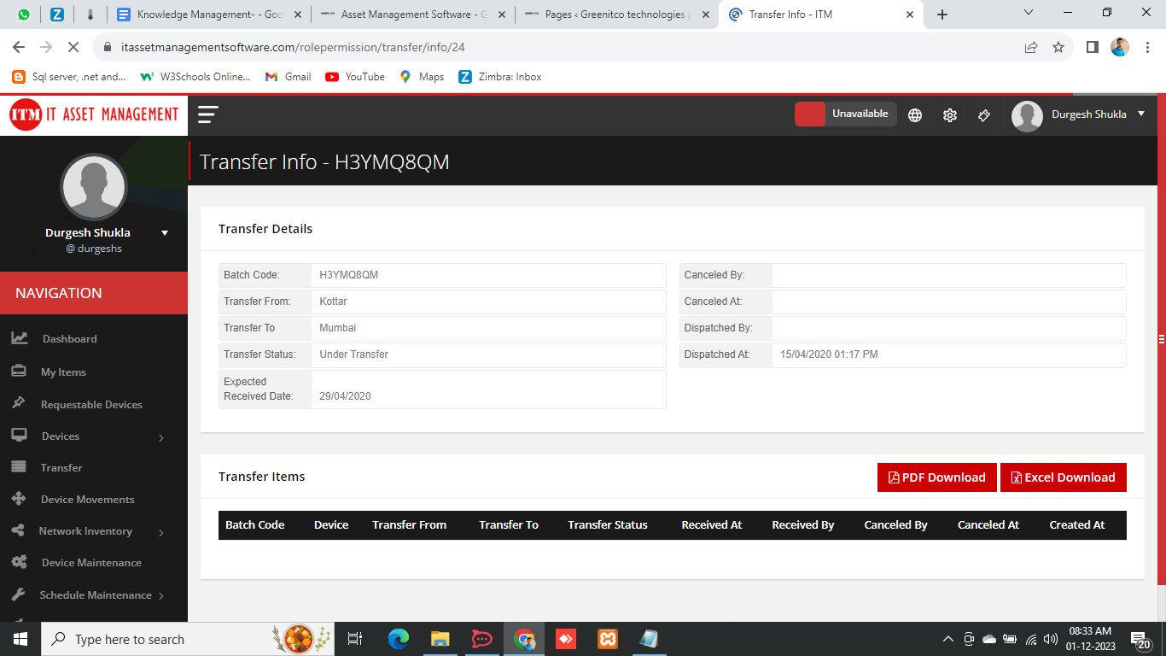Open Microsoft Edge from taskbar
Screen dimensions: 1166x656
coord(399,639)
